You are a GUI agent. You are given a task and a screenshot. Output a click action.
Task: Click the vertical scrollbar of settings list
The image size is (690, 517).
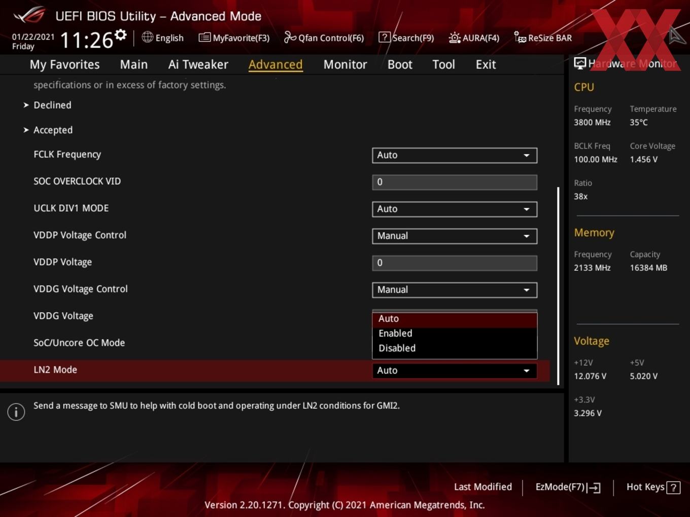[x=558, y=286]
